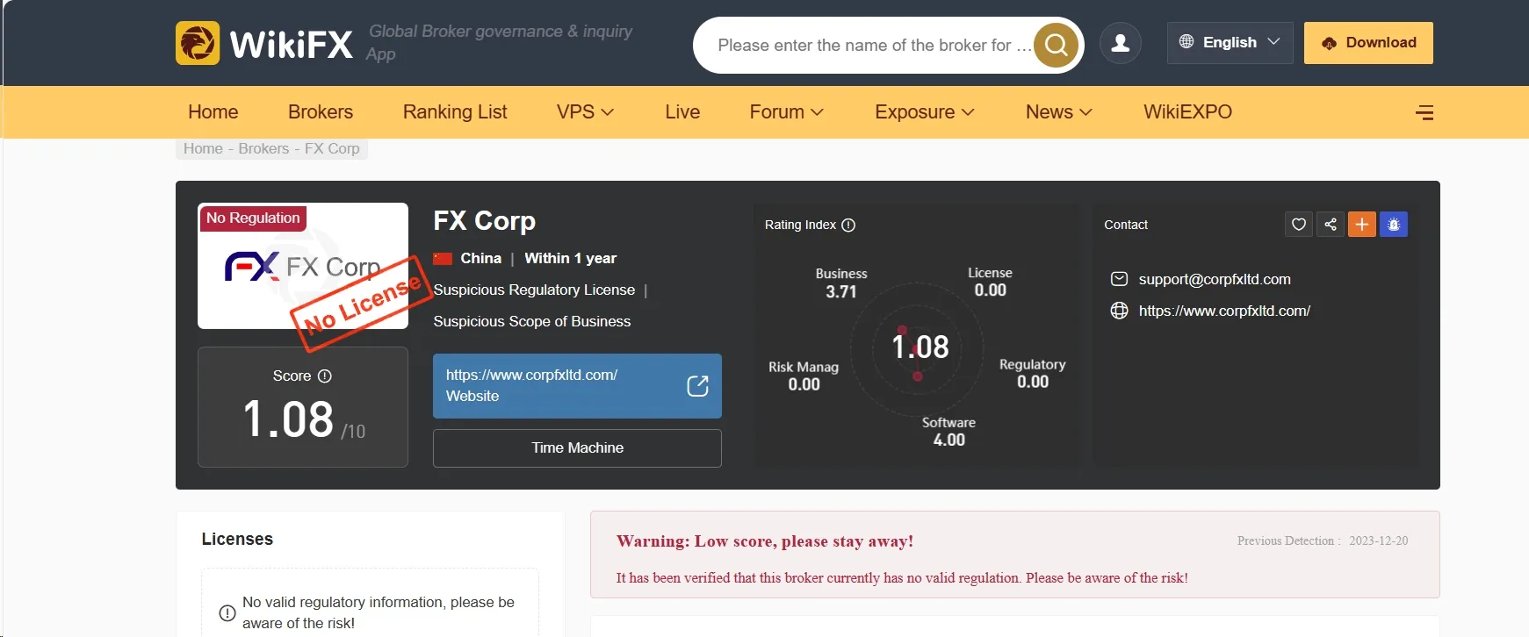Click the Brokers breadcrumb link
Screen dimensions: 1529x637
click(x=263, y=148)
